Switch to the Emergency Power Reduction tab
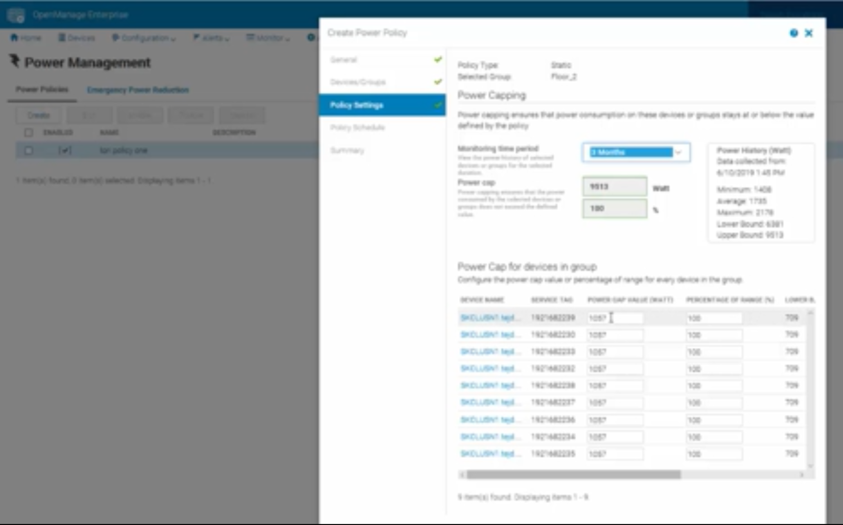The width and height of the screenshot is (843, 525). point(138,90)
